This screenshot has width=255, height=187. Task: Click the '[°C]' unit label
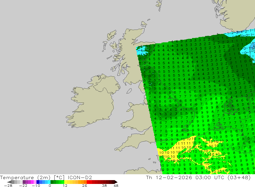[59, 177]
